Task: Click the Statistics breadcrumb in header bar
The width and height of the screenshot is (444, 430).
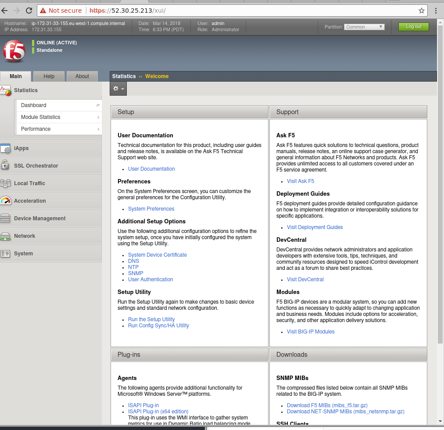Action: [124, 76]
